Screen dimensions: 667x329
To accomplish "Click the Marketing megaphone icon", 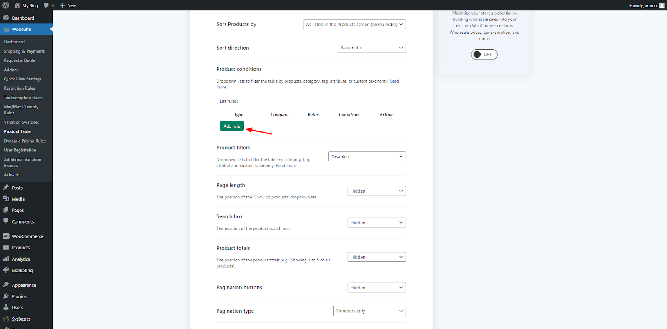I will tap(6, 270).
